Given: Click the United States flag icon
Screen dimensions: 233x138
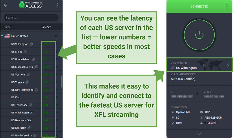Looking at the screenshot, I should [x=7, y=36].
